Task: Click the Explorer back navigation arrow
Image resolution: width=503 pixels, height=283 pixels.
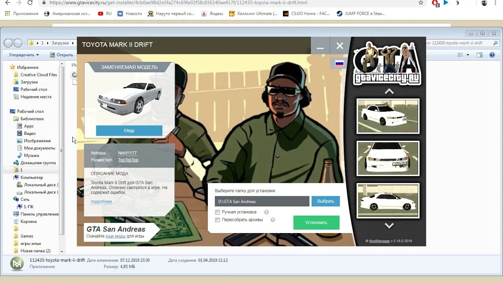Action: tap(8, 43)
